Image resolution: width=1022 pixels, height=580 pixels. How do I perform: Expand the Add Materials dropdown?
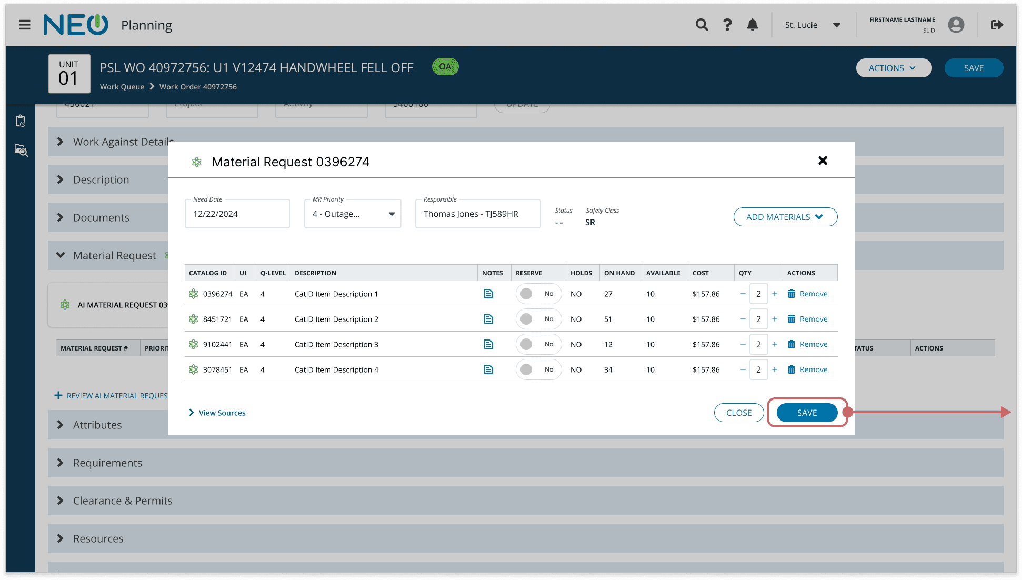click(785, 217)
